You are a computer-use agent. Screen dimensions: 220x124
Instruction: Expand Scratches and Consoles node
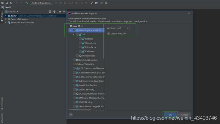click(5, 23)
